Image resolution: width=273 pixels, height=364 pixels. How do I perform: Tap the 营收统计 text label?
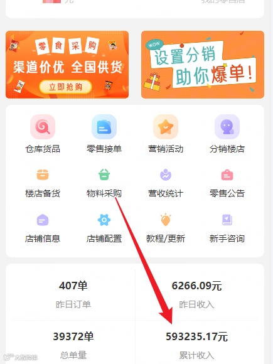click(x=166, y=193)
